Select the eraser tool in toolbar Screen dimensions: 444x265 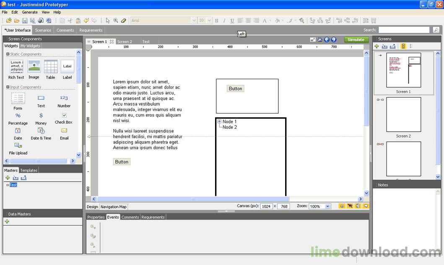point(123,21)
